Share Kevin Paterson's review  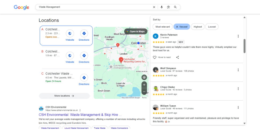(177, 57)
